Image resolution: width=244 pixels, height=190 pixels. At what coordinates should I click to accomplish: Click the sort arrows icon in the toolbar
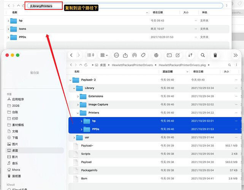[x=190, y=55]
